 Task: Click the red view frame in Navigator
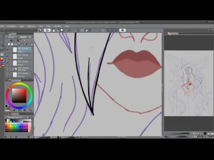tap(188, 88)
